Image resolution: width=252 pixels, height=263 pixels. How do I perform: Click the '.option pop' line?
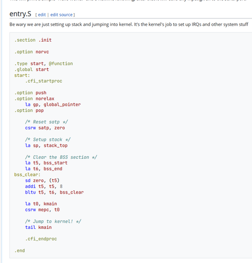(29, 110)
